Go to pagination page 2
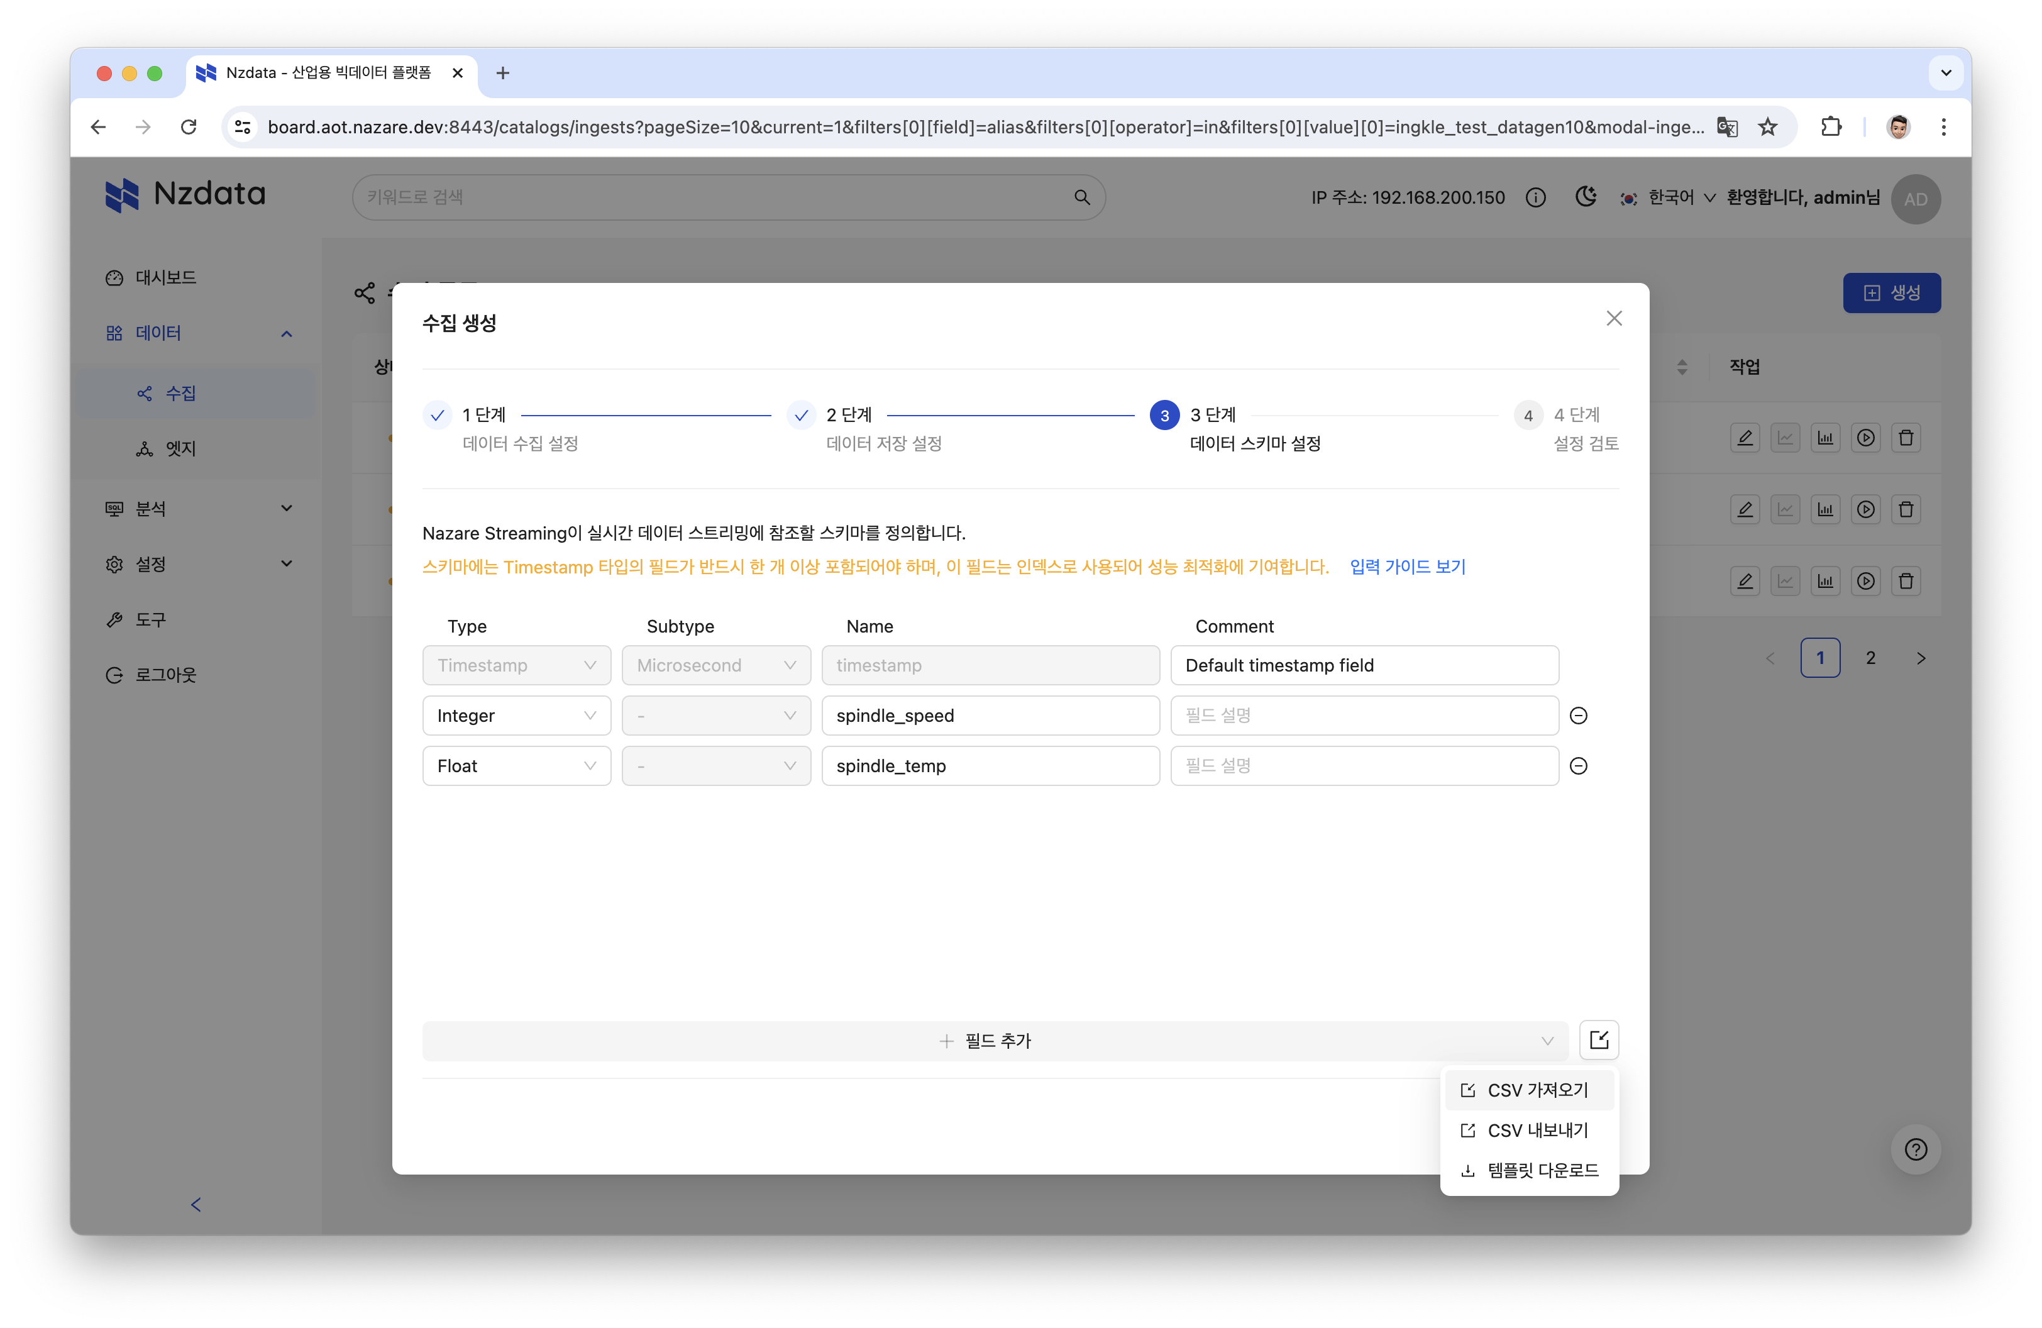The height and width of the screenshot is (1328, 2042). pos(1870,658)
